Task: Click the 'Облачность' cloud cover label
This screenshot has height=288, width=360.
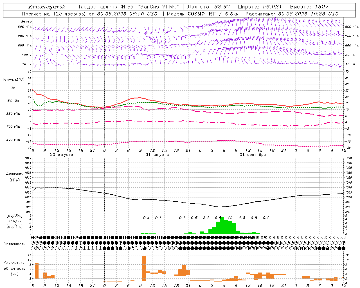Action: pos(14,244)
